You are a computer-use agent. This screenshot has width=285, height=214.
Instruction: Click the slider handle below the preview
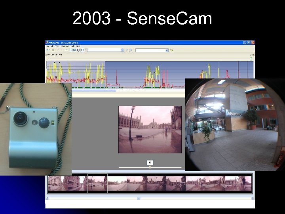(150, 167)
